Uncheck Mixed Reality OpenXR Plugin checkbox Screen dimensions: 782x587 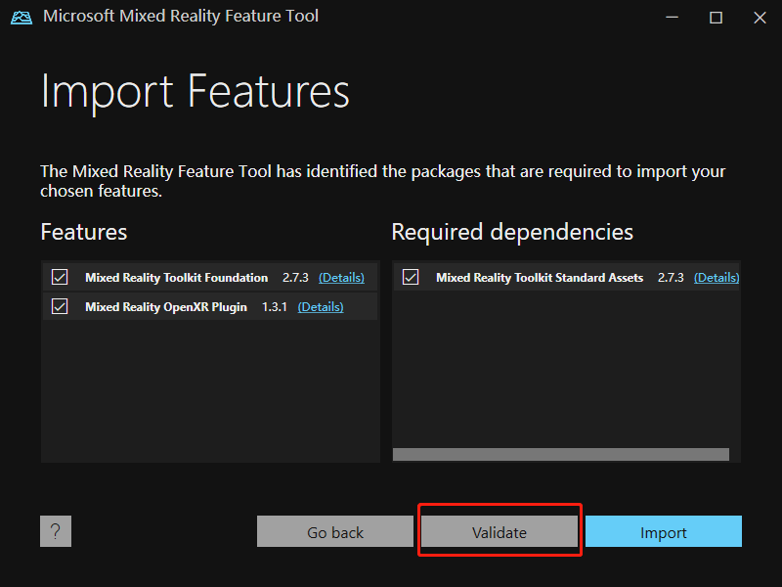60,306
